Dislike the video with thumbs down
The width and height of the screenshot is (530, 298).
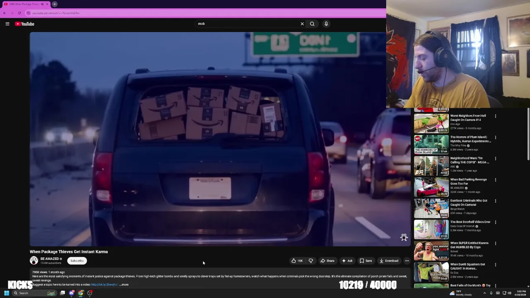point(311,261)
